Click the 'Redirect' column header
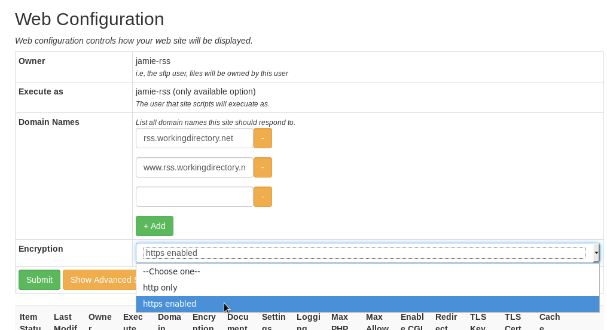This screenshot has width=607, height=330. pos(446,322)
